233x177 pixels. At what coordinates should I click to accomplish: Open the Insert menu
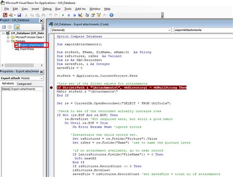35,9
